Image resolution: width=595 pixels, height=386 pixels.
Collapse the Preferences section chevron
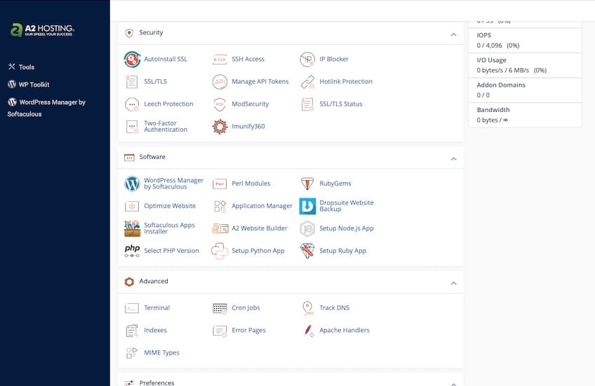click(x=453, y=384)
